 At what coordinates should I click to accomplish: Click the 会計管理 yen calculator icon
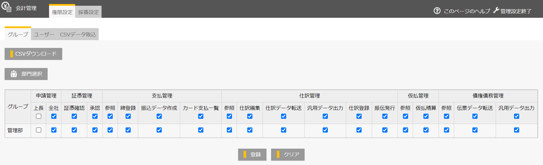tap(6, 7)
